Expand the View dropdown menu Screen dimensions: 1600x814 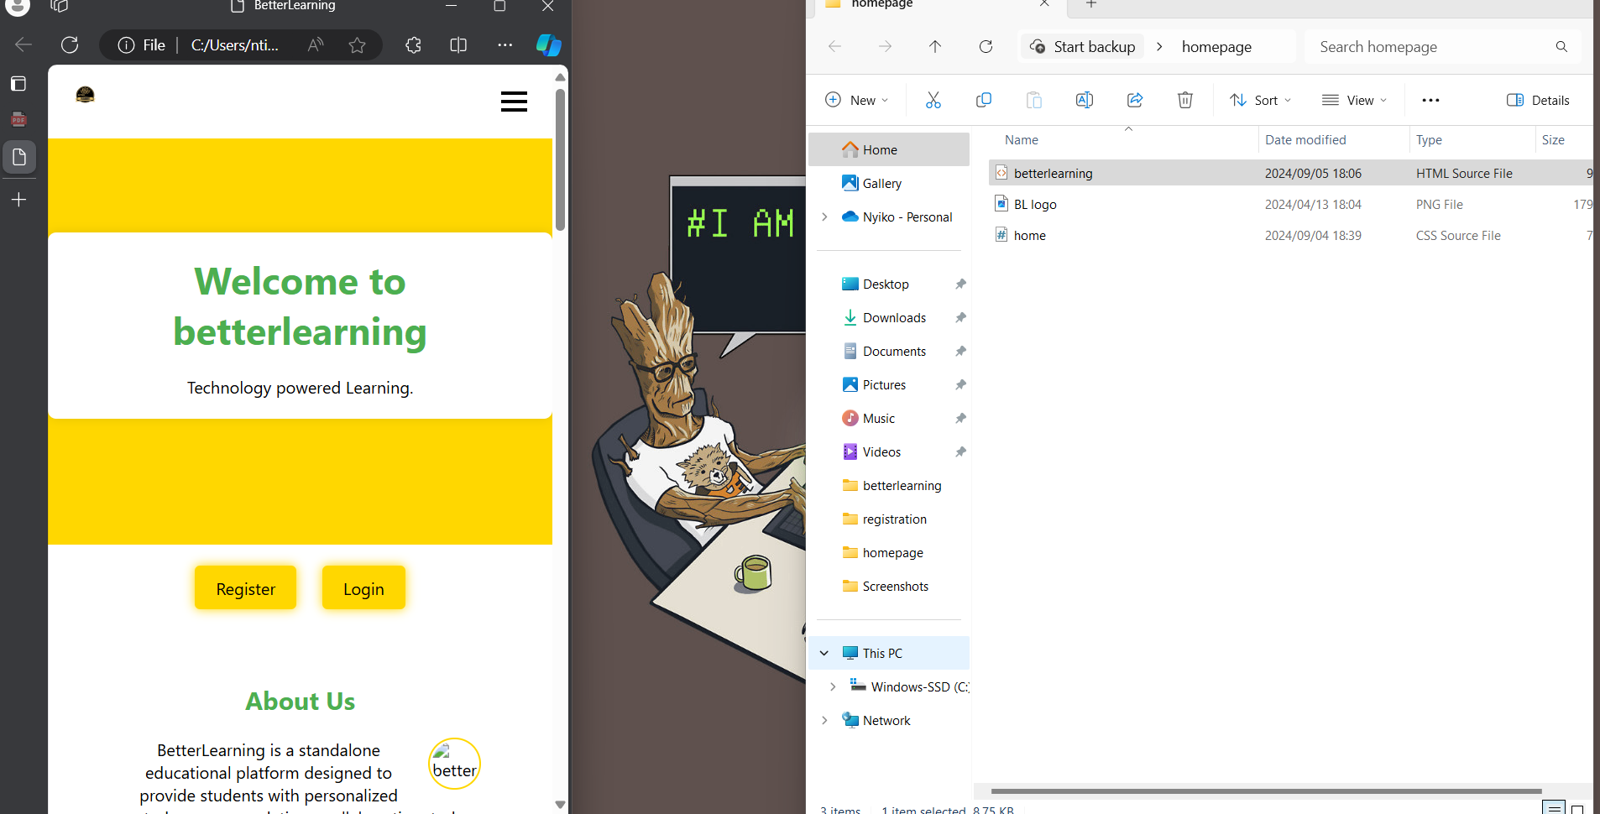point(1354,100)
